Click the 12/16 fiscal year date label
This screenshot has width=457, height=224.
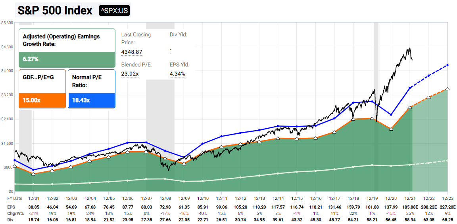click(x=316, y=197)
